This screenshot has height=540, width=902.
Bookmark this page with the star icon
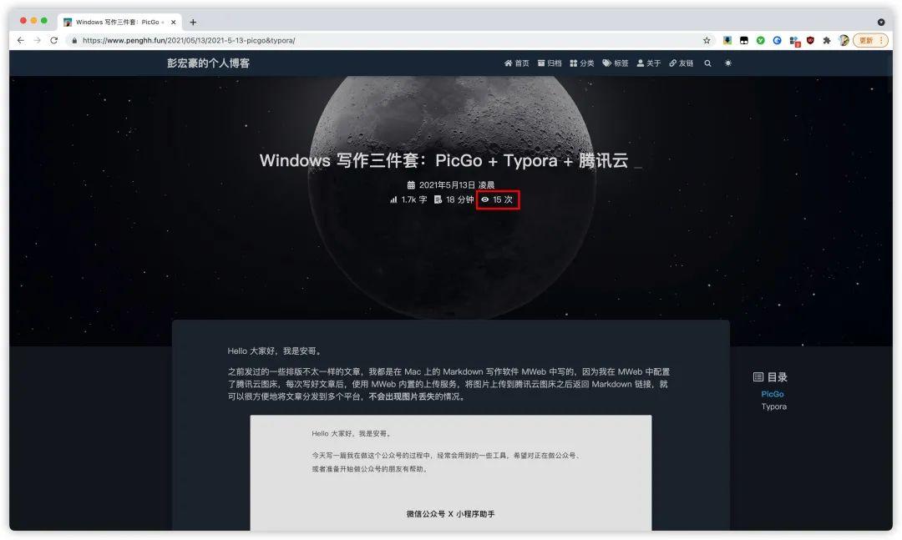pos(707,40)
